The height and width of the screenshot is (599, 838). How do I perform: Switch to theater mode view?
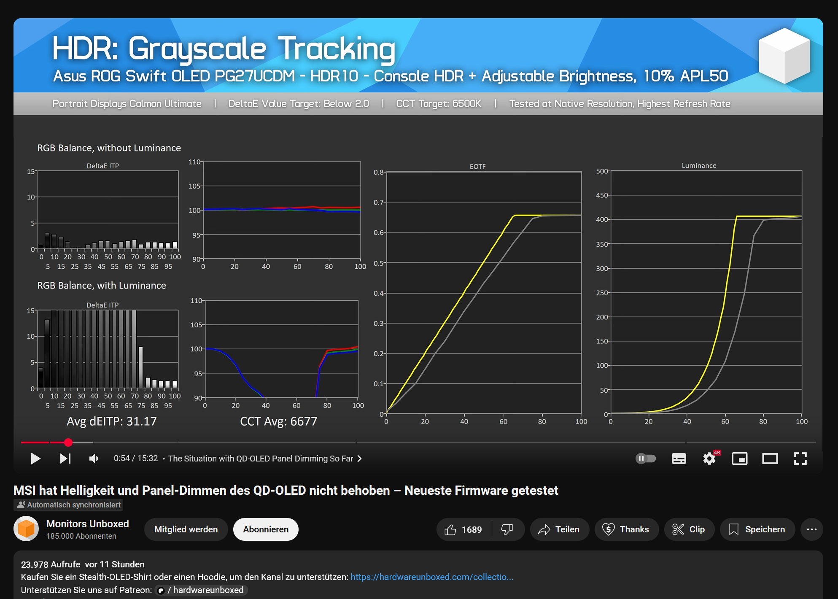point(770,459)
